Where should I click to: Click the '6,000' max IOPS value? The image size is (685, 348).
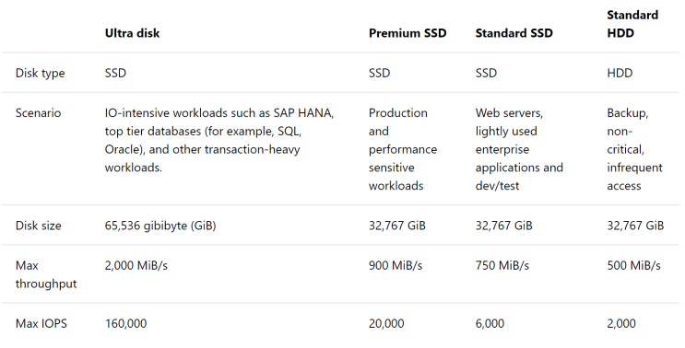490,323
